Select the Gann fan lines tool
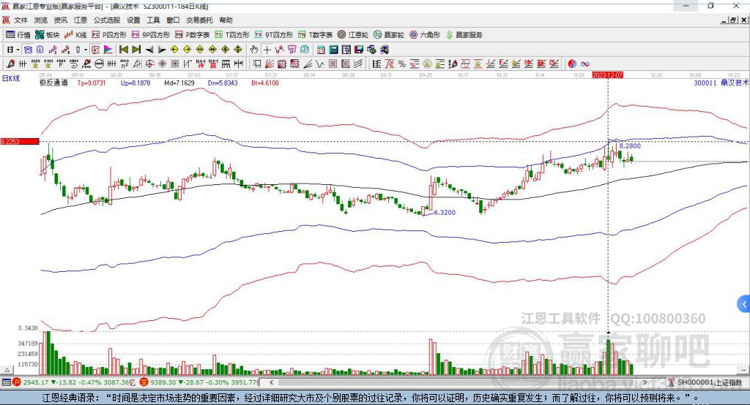The width and height of the screenshot is (750, 405). tap(270, 64)
